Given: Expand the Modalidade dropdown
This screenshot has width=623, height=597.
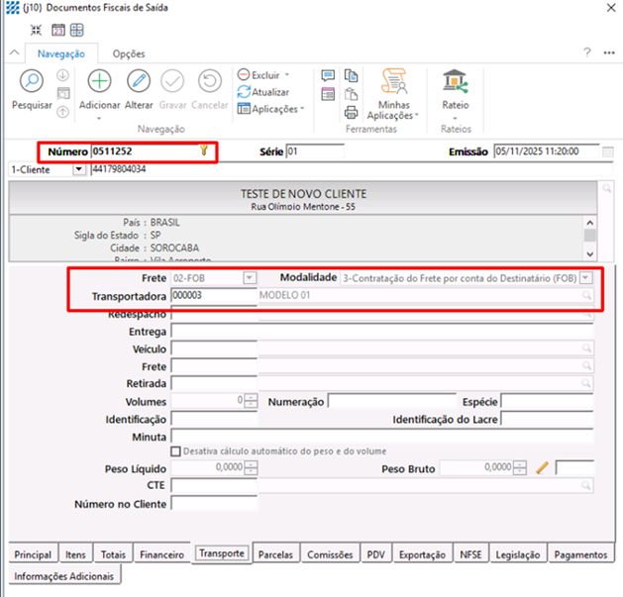Looking at the screenshot, I should click(x=586, y=278).
